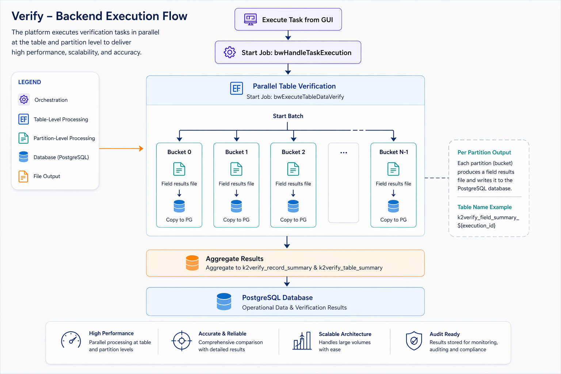Select the Execute Task from GUI box

[288, 19]
